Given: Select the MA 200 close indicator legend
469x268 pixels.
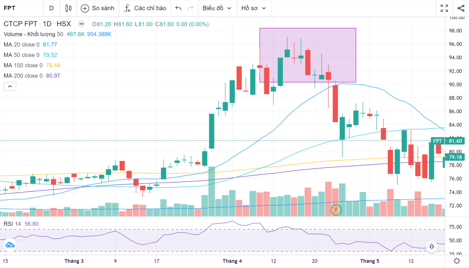Looking at the screenshot, I should (x=23, y=76).
